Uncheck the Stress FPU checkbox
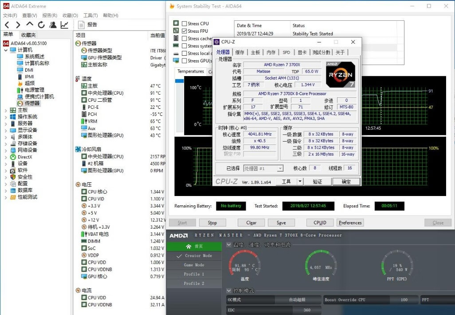 (x=184, y=31)
